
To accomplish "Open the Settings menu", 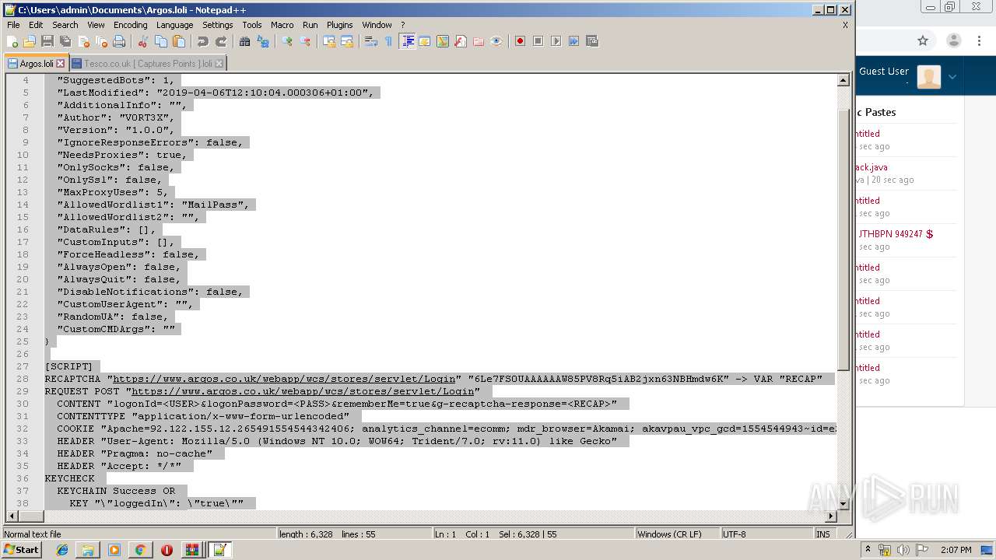I will click(217, 25).
